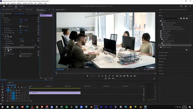
Task: Select the Ripple Edit tool
Action: click(x=2, y=90)
